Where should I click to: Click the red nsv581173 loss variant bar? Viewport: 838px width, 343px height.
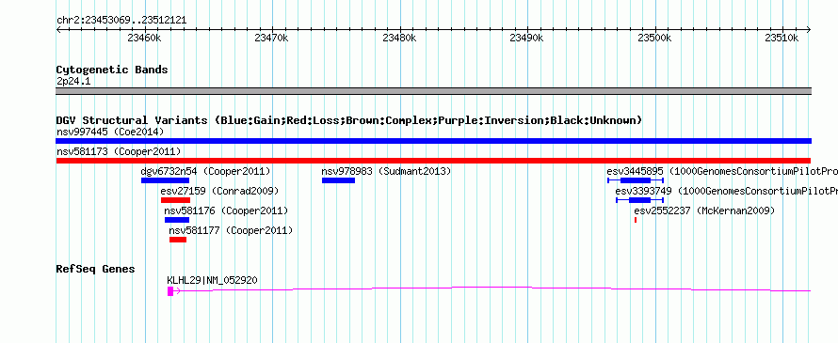[433, 161]
